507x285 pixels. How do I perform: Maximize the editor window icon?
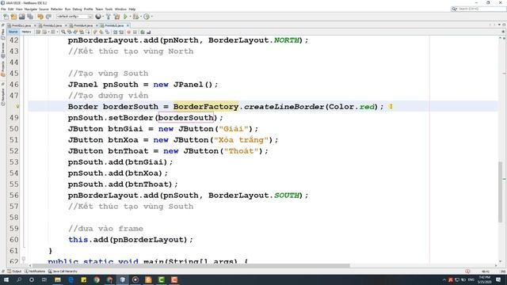pyautogui.click(x=504, y=25)
